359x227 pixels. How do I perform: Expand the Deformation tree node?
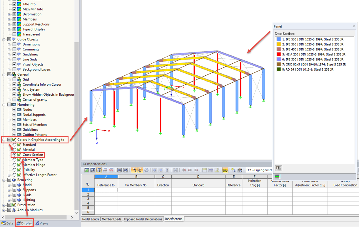[9, 14]
